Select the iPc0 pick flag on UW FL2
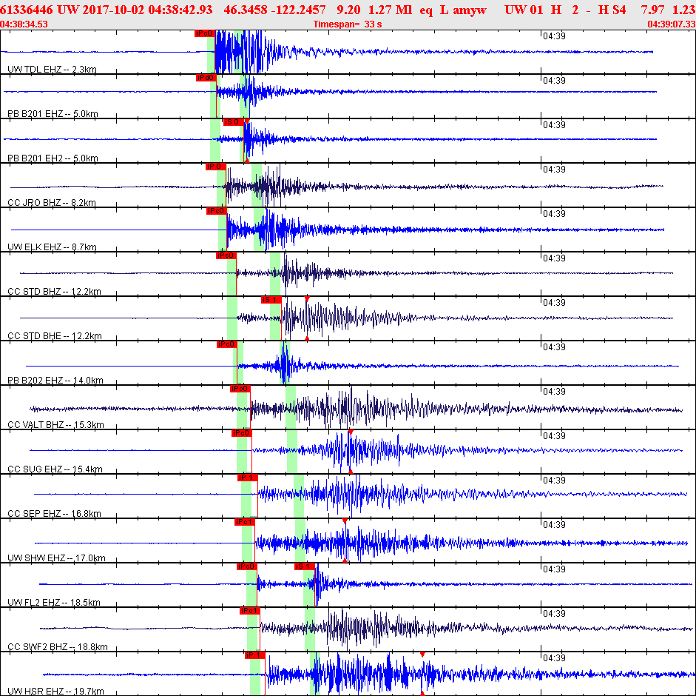Image resolution: width=696 pixels, height=696 pixels. (247, 566)
